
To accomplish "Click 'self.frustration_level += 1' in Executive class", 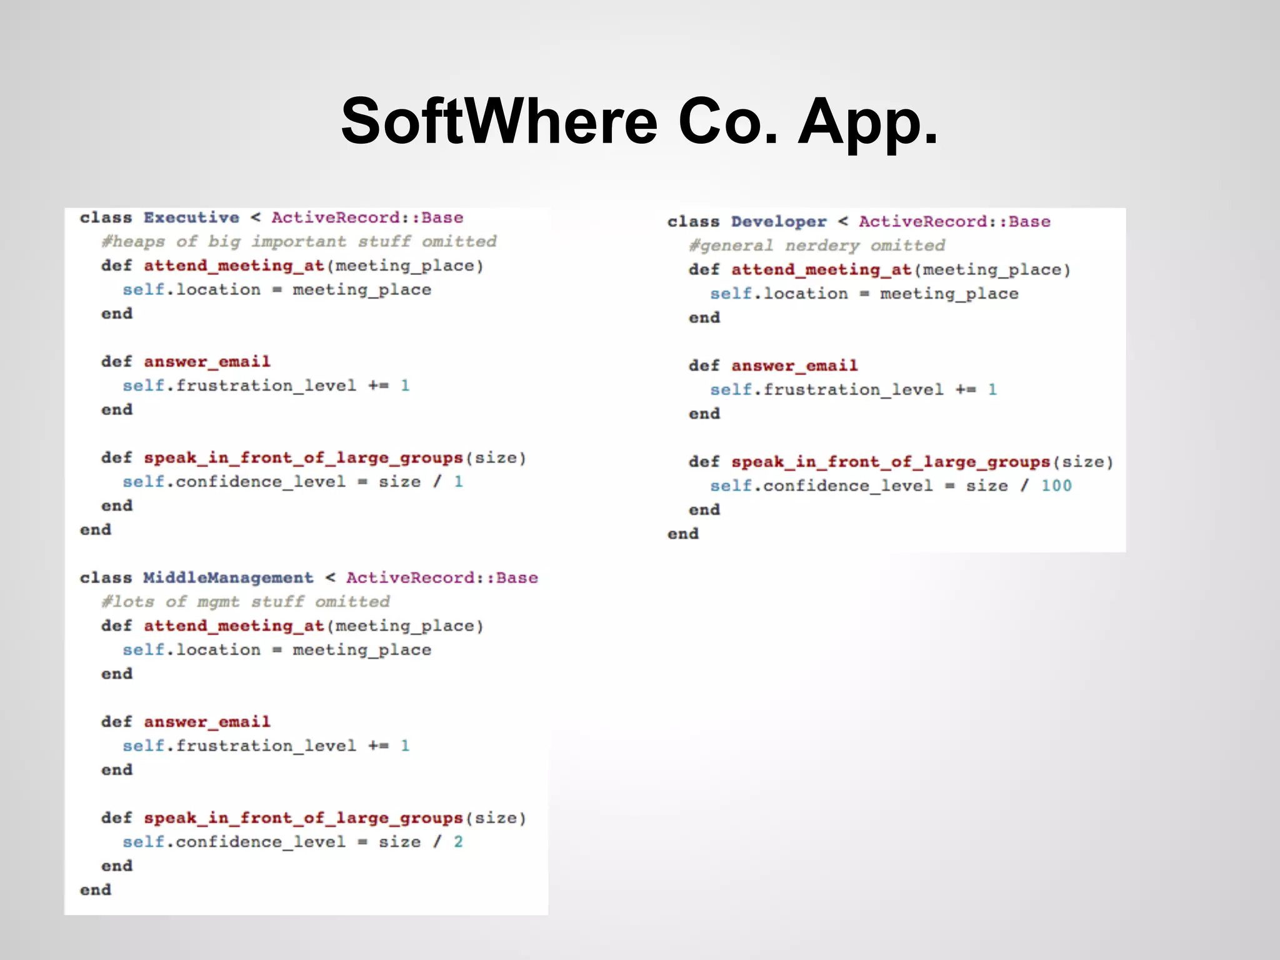I will click(266, 386).
